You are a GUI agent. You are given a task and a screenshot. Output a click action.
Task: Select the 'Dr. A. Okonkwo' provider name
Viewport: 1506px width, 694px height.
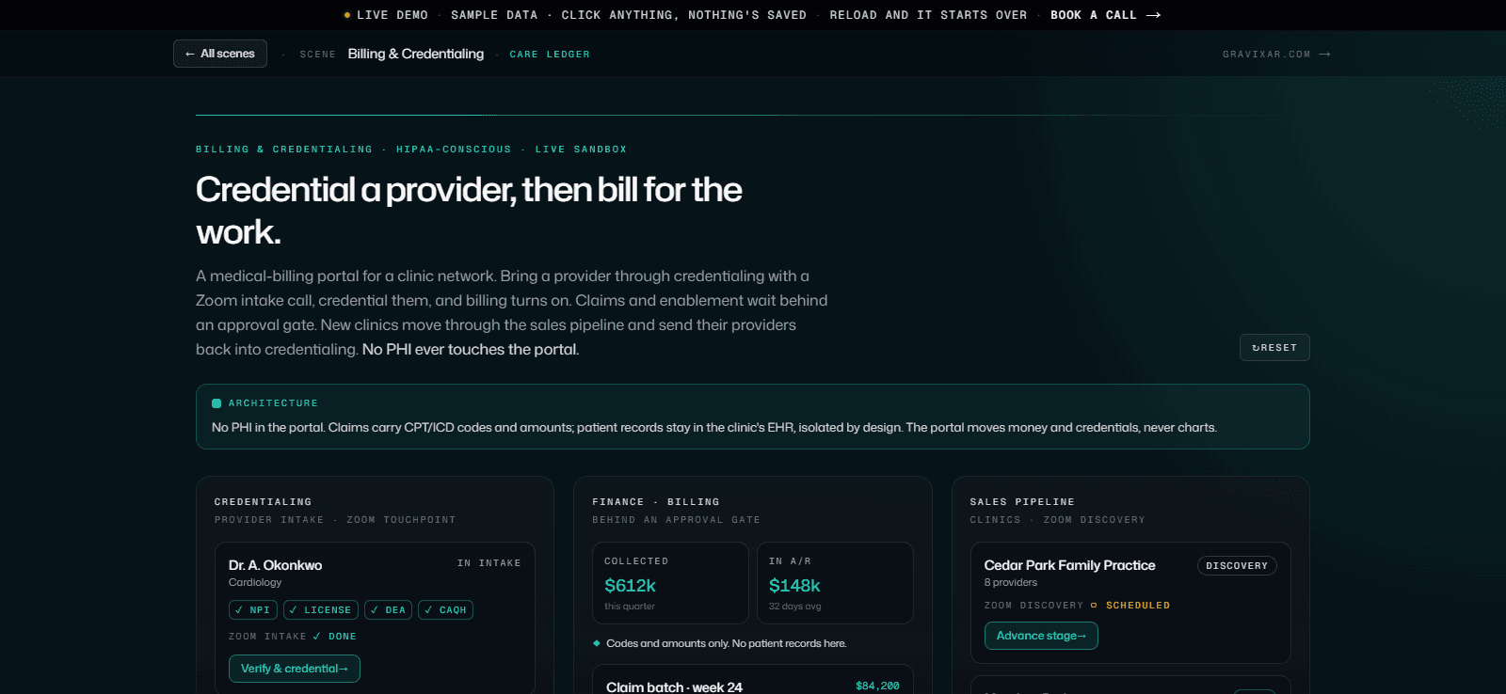(276, 565)
